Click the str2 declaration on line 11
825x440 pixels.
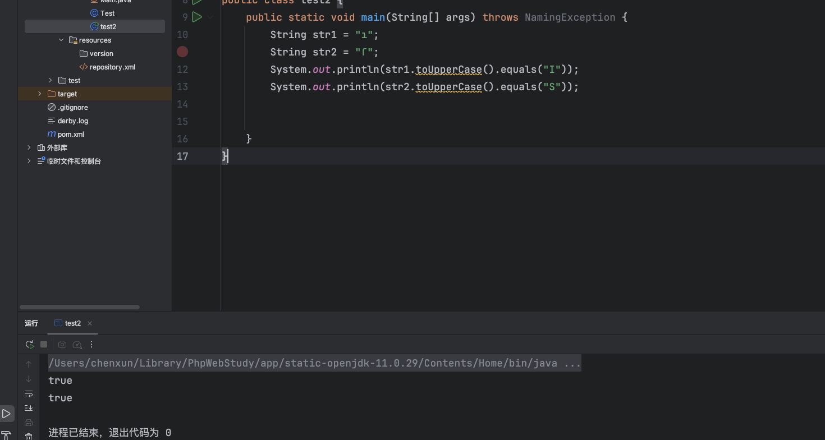324,52
